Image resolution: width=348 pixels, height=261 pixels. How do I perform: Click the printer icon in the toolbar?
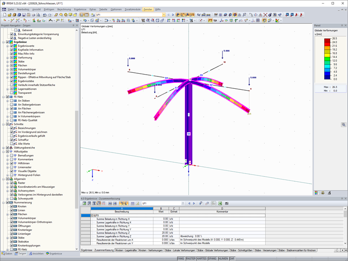tap(33, 15)
